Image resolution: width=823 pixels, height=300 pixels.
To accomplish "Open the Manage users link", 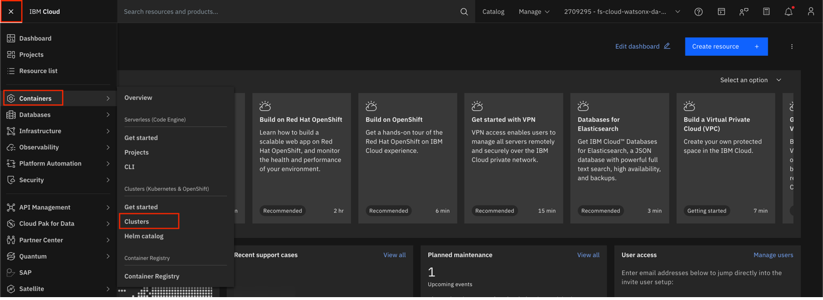I will click(773, 255).
